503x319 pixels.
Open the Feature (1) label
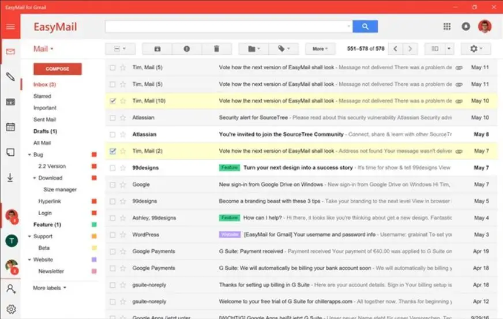click(x=47, y=224)
